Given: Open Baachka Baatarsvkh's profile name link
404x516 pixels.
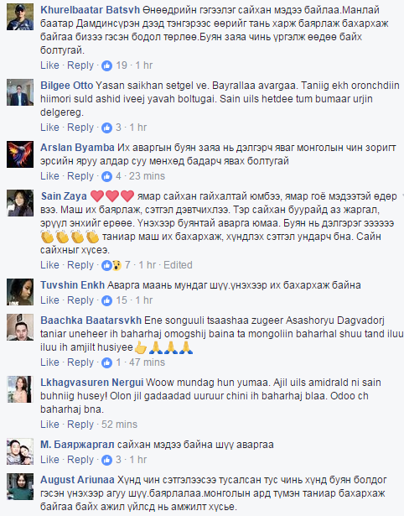Looking at the screenshot, I should 91,321.
